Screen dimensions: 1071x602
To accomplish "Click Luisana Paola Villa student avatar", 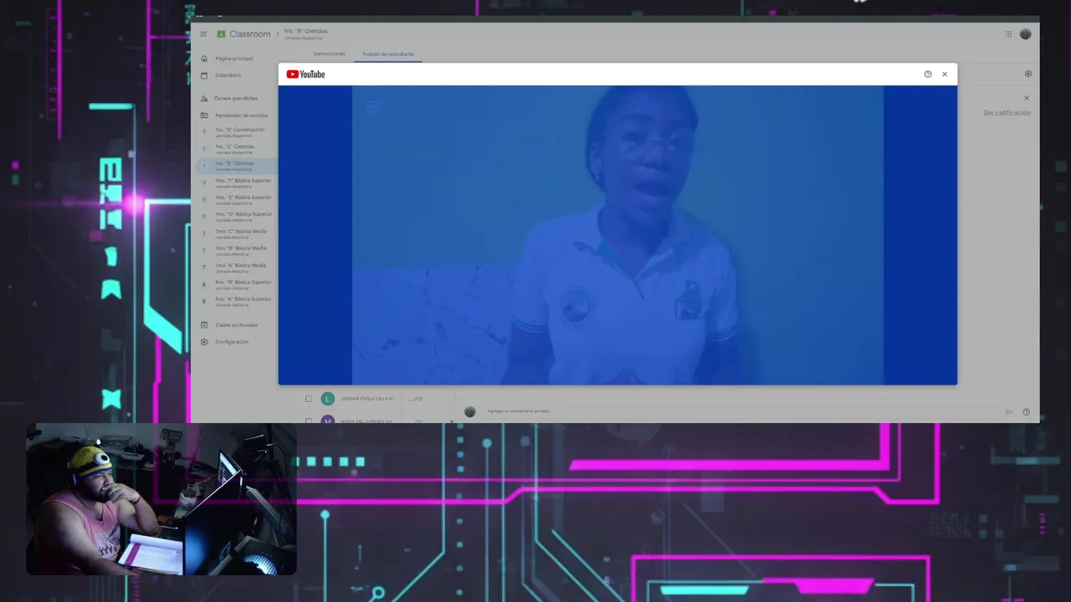I will (x=327, y=399).
